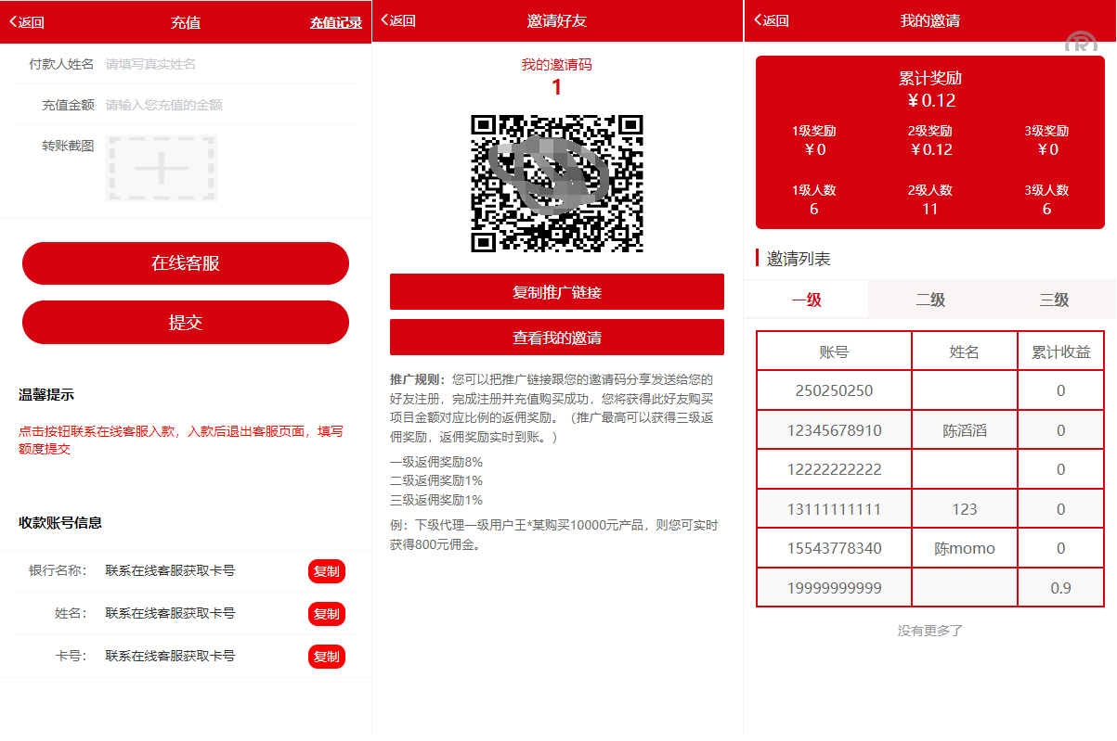This screenshot has height=741, width=1117.
Task: Go back from the 邀请好友 page
Action: [399, 21]
